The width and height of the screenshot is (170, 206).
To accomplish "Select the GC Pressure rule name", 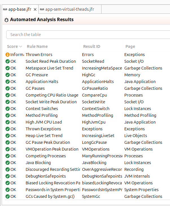I will pos(37,75).
